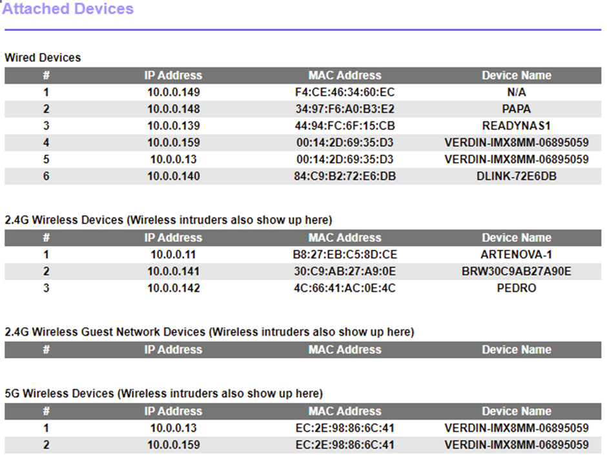
Task: Select MAC EC:2E:98:86:6C:41 in first 5G row
Action: [345, 428]
